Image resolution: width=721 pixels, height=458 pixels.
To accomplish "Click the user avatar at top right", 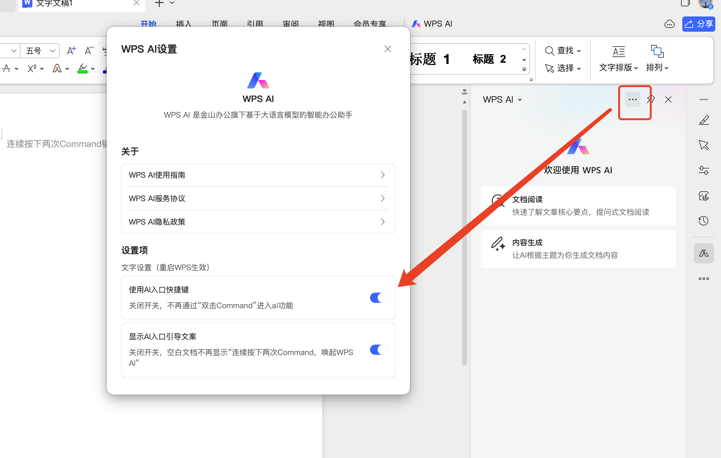I will coord(705,4).
